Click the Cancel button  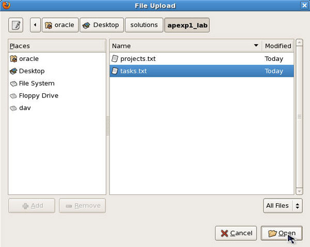tap(236, 233)
